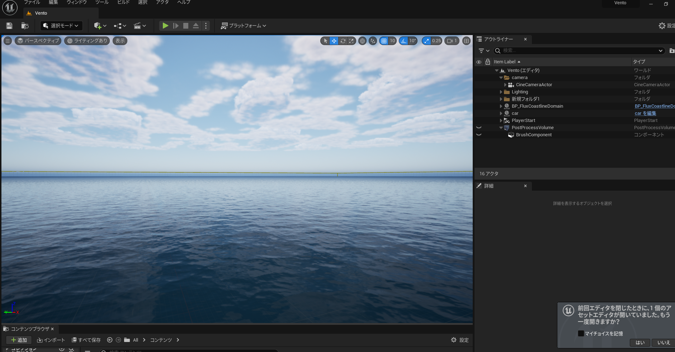Create a new folder in Outliner
This screenshot has width=675, height=352.
[x=672, y=51]
